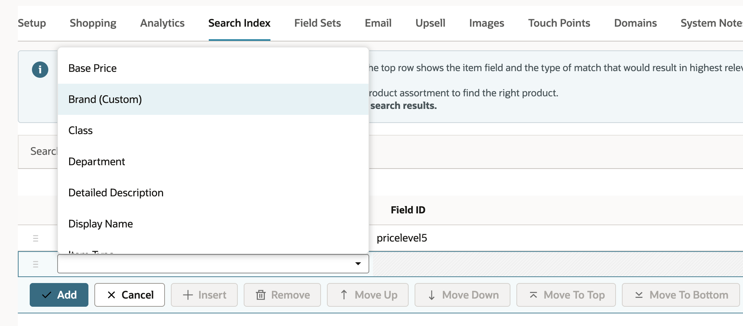
Task: Go to the Upsell tab
Action: coord(430,23)
